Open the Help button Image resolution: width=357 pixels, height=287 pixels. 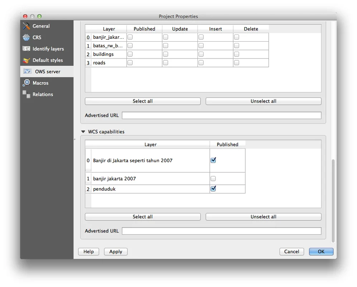89,251
